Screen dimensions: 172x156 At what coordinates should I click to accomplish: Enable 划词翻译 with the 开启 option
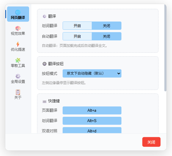[x=77, y=26]
